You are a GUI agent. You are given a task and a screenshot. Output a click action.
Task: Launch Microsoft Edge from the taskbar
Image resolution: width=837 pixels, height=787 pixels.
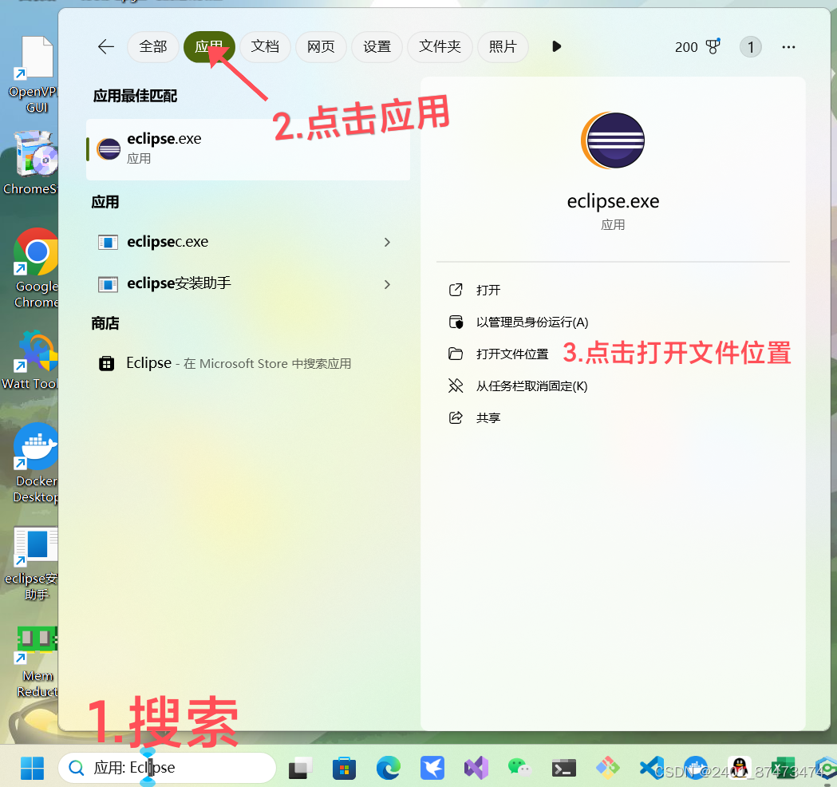(x=389, y=769)
